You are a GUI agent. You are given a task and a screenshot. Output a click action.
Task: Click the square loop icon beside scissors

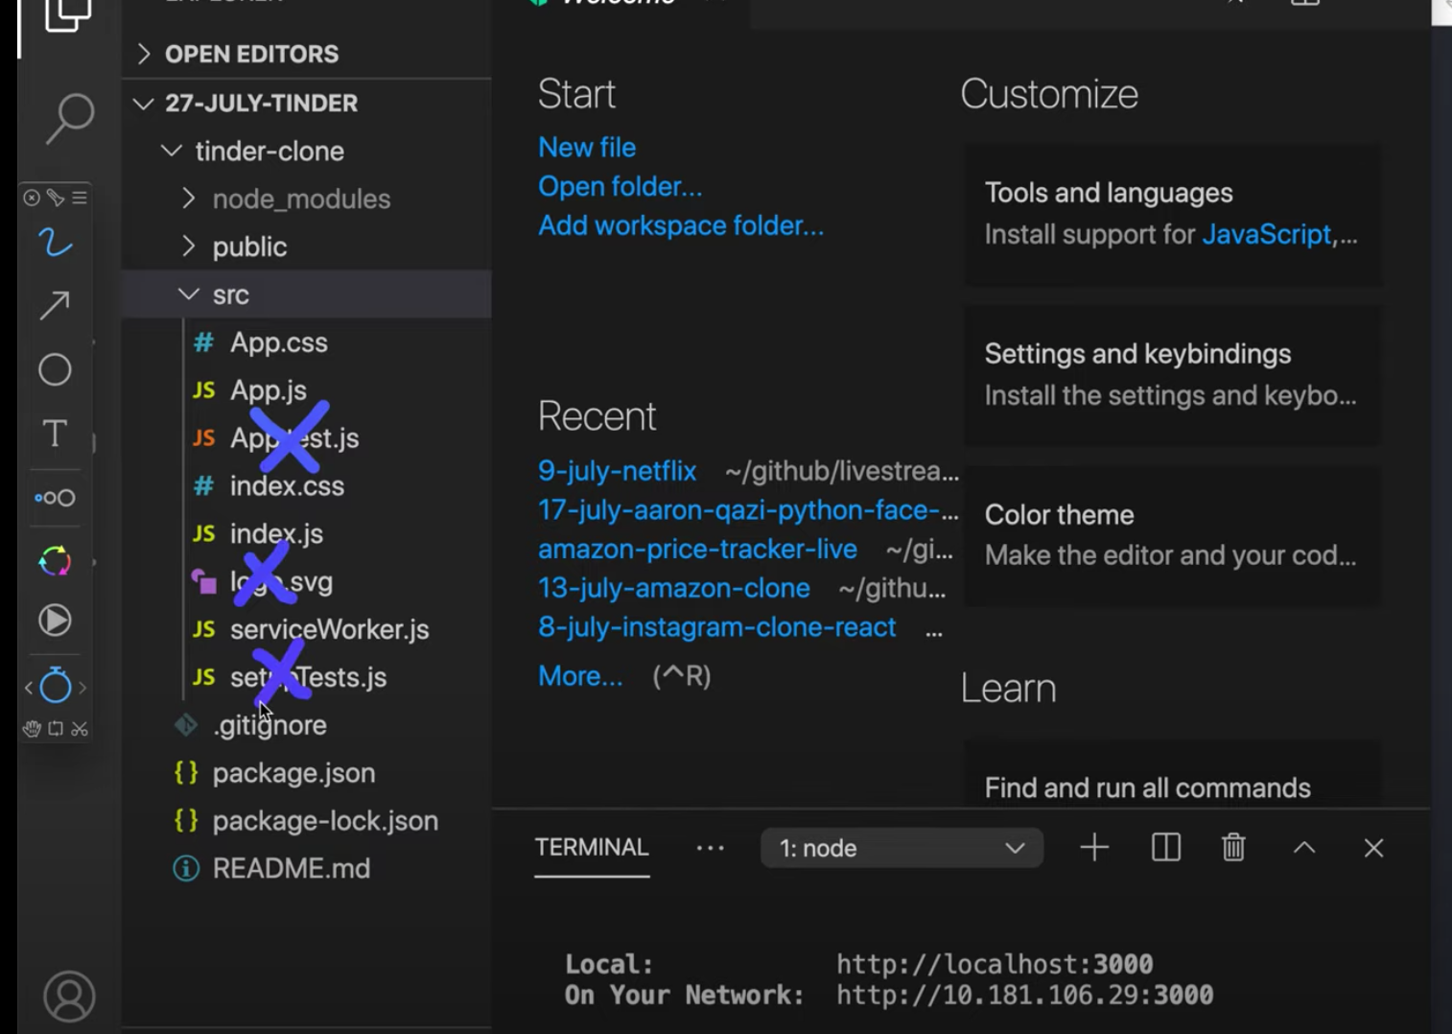pyautogui.click(x=56, y=729)
